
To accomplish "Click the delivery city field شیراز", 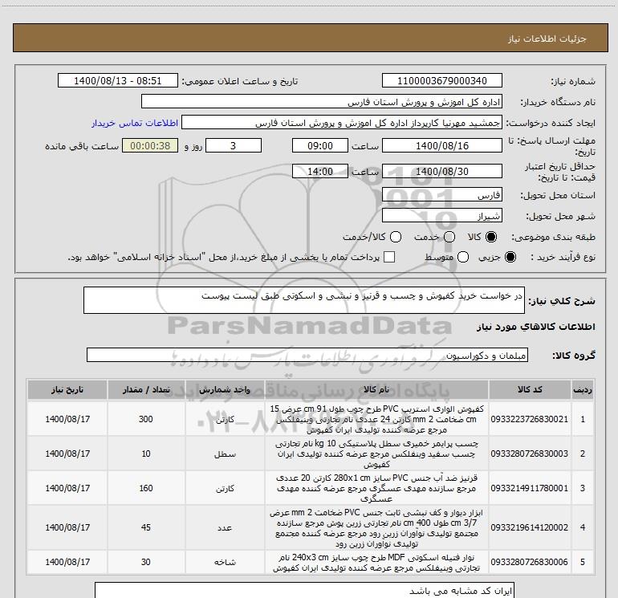I will coord(441,216).
